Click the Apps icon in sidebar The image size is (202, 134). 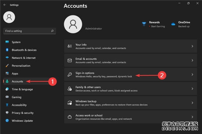click(x=7, y=73)
